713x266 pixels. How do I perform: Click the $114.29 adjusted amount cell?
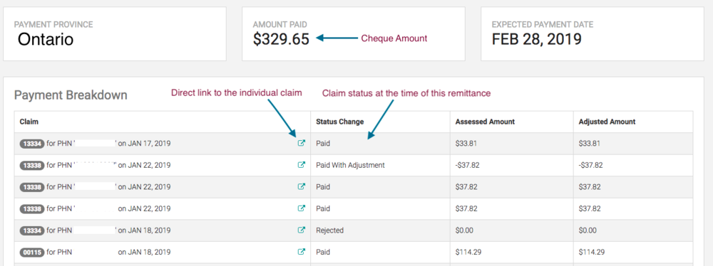point(633,252)
